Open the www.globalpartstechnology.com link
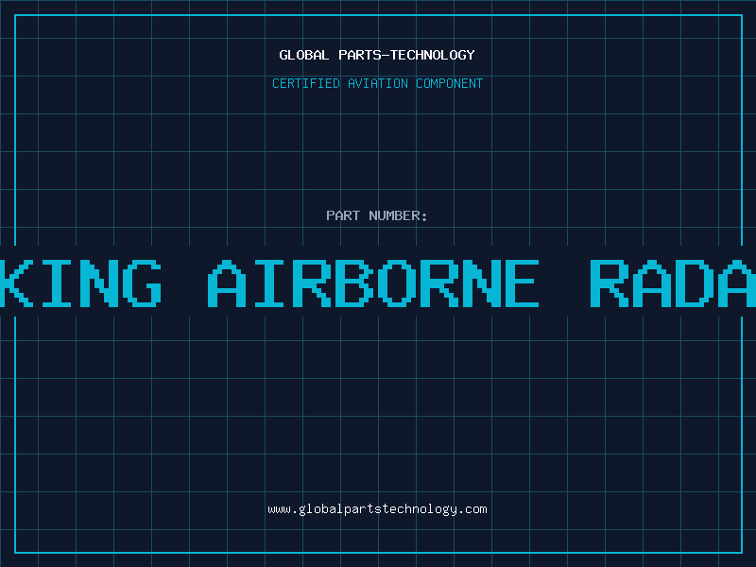The height and width of the screenshot is (567, 756). click(377, 509)
